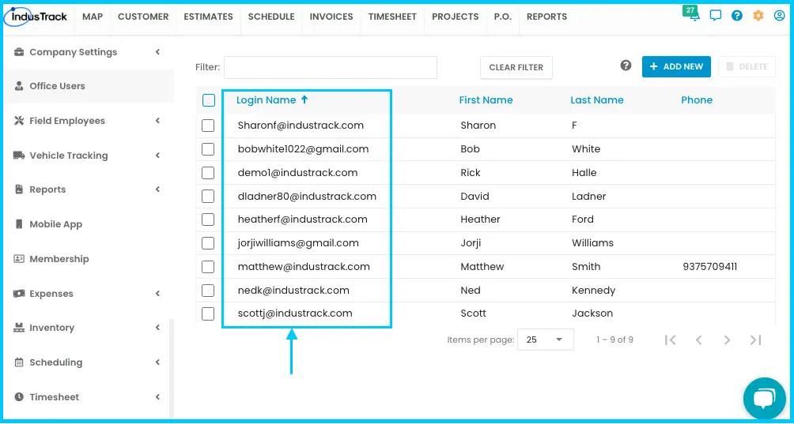Click the Field Employees tools icon
Screen dimensions: 794x424
coord(19,121)
